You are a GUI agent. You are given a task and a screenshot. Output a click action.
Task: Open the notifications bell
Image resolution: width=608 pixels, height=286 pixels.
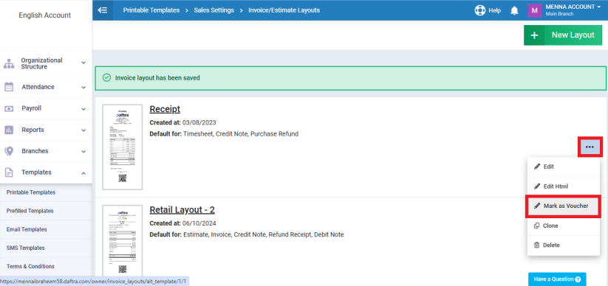coord(514,10)
